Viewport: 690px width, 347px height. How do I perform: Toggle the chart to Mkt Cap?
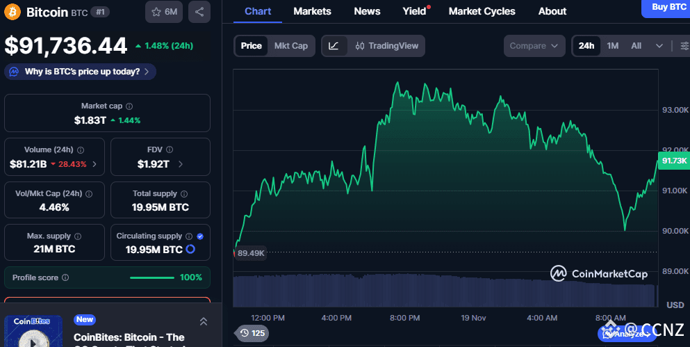coord(290,46)
